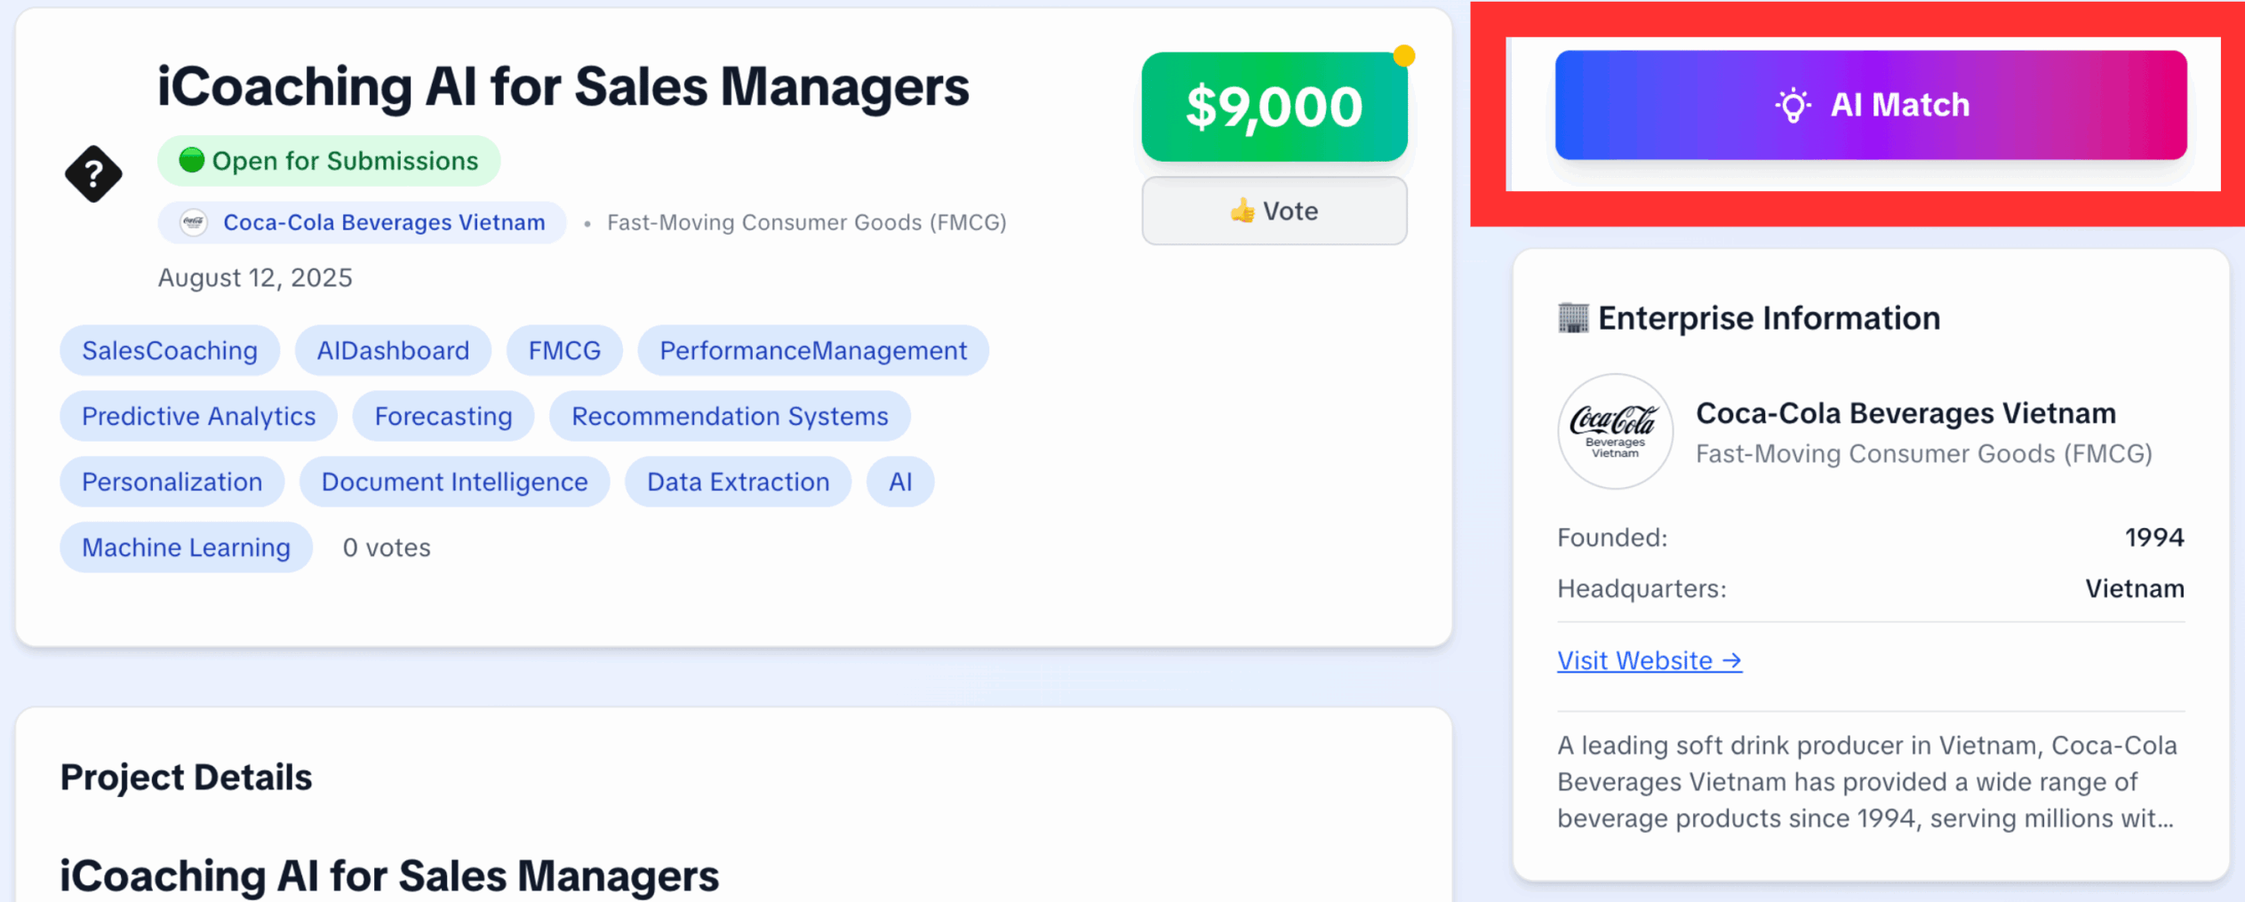Click the black diamond question mark icon
The image size is (2245, 902).
pos(93,174)
